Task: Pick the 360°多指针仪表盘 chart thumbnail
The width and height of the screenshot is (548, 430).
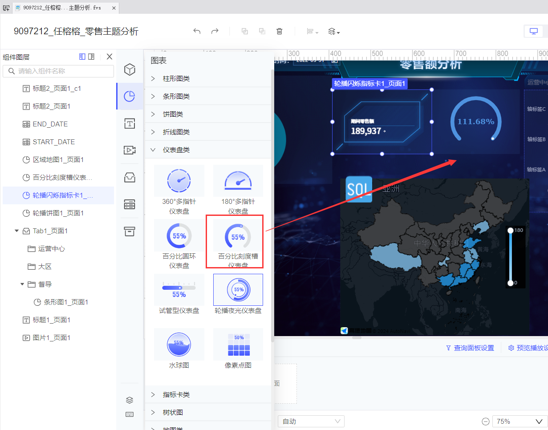Action: tap(179, 181)
